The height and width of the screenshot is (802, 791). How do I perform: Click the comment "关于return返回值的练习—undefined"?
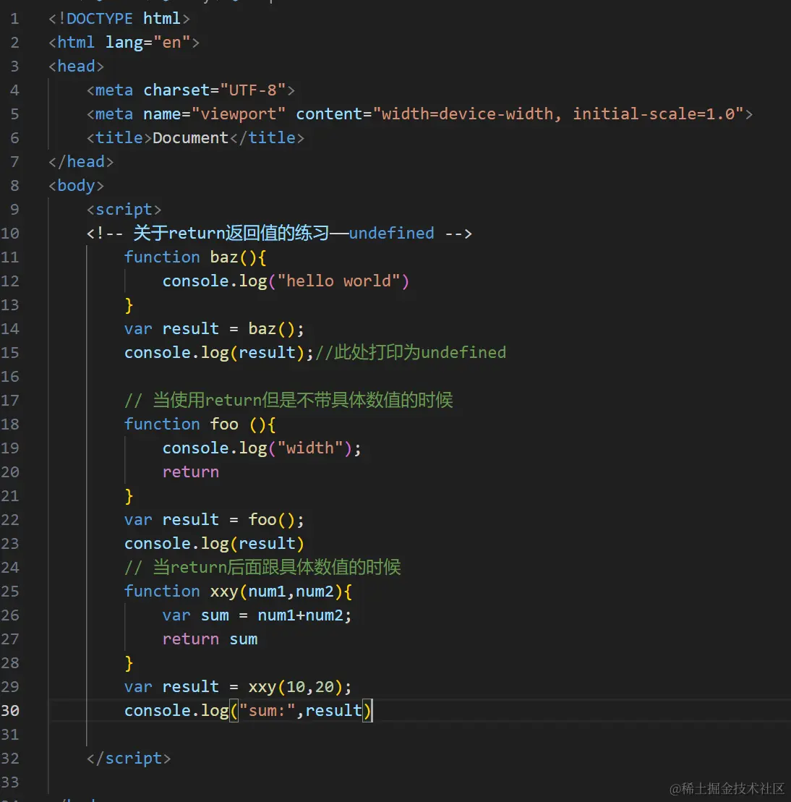point(283,234)
